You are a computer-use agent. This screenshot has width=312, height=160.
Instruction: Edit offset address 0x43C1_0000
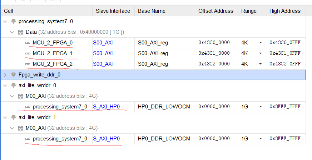pos(214,53)
